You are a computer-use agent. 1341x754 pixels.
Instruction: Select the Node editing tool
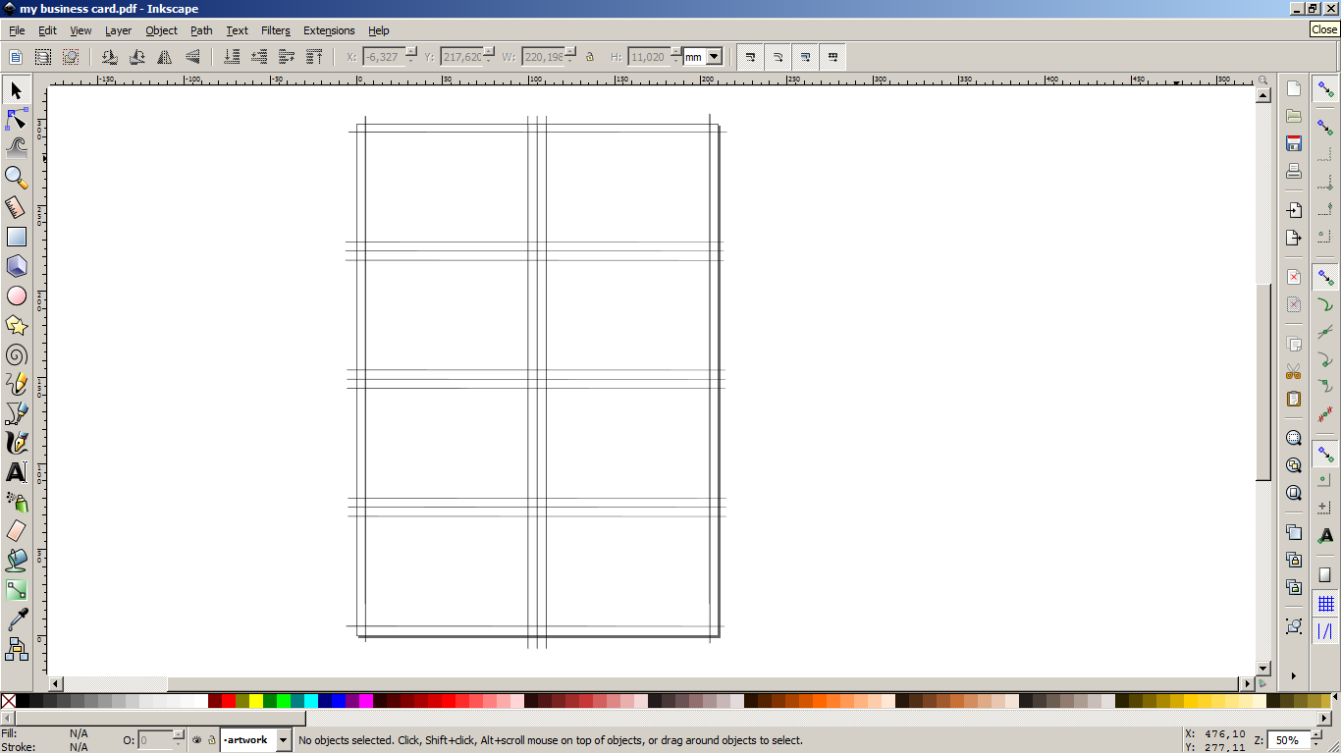coord(17,120)
